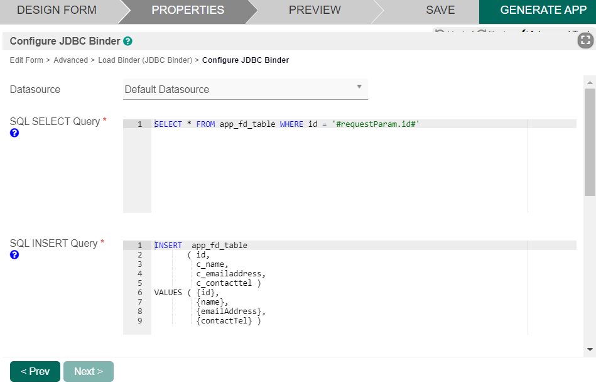The image size is (596, 385).
Task: Open help next to Configure JDBC Binder title
Action: (x=127, y=41)
